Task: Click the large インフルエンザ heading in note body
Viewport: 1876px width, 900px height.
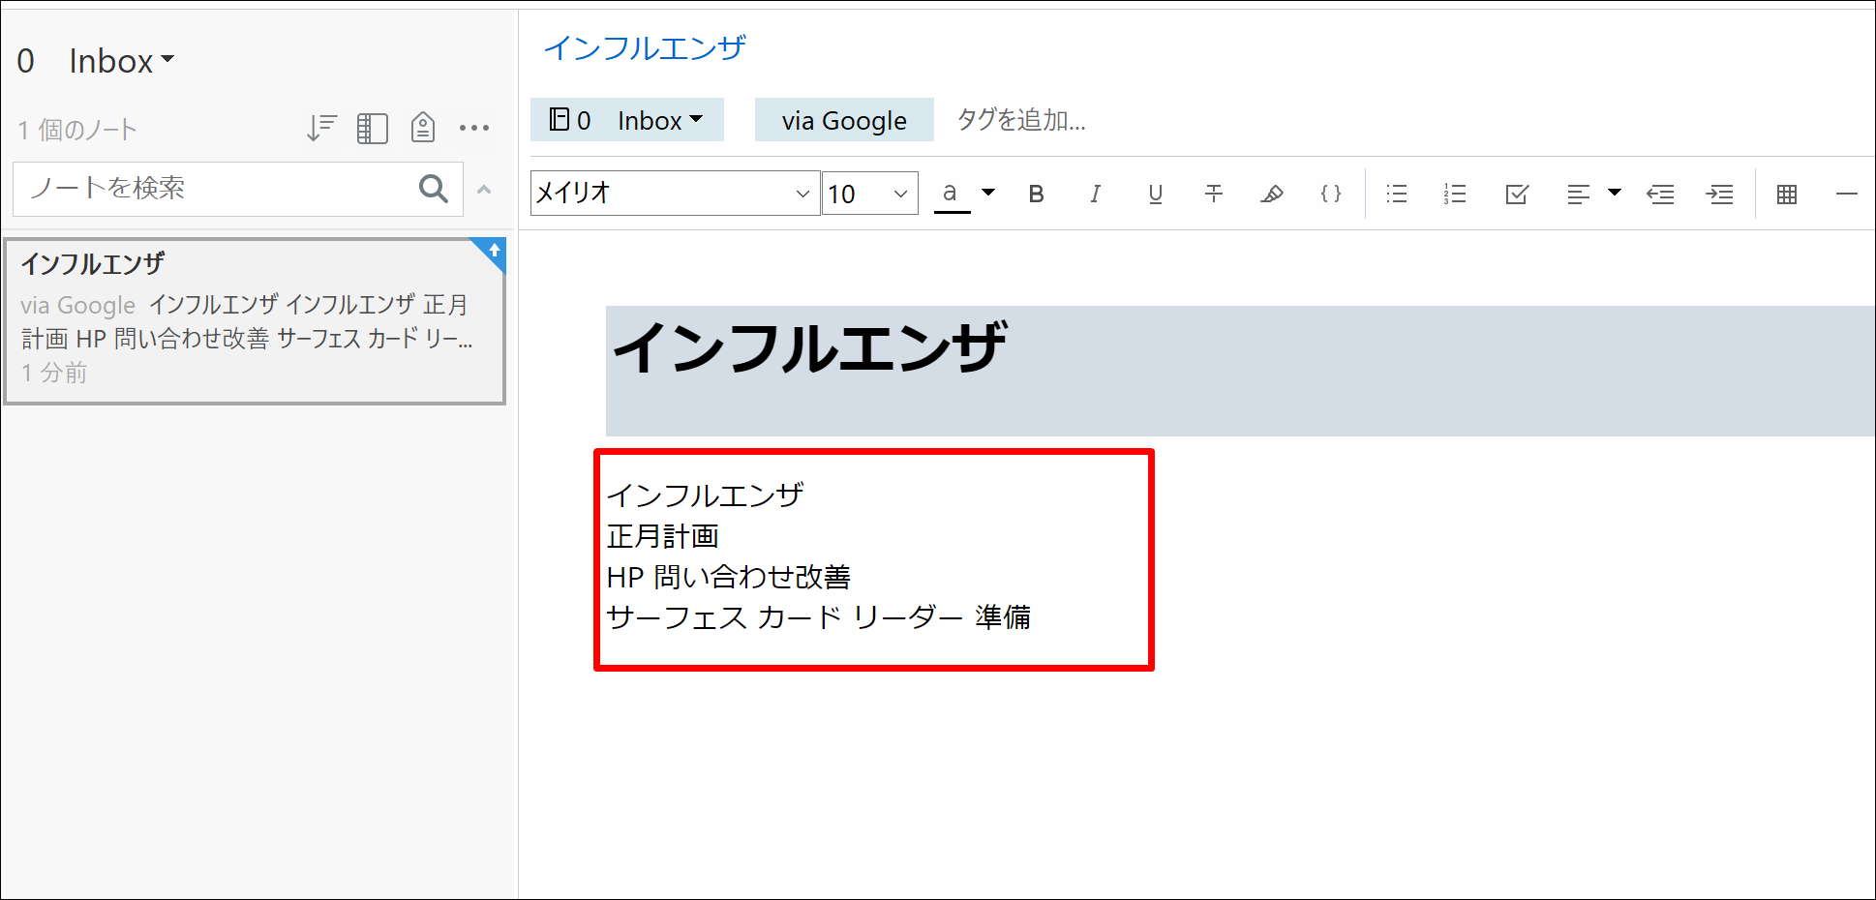Action: 809,347
